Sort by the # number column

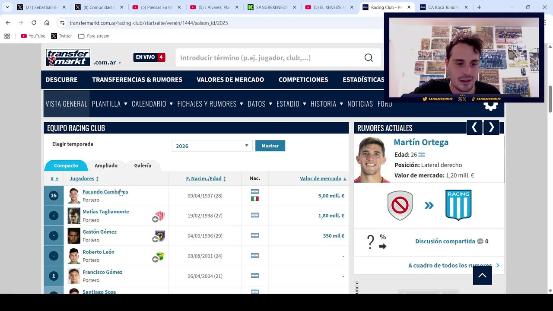point(54,178)
